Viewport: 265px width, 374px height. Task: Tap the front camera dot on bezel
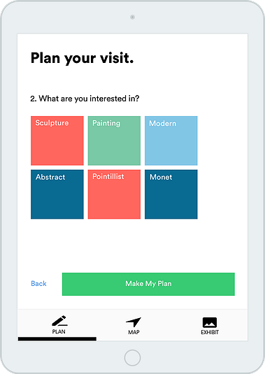tap(132, 17)
